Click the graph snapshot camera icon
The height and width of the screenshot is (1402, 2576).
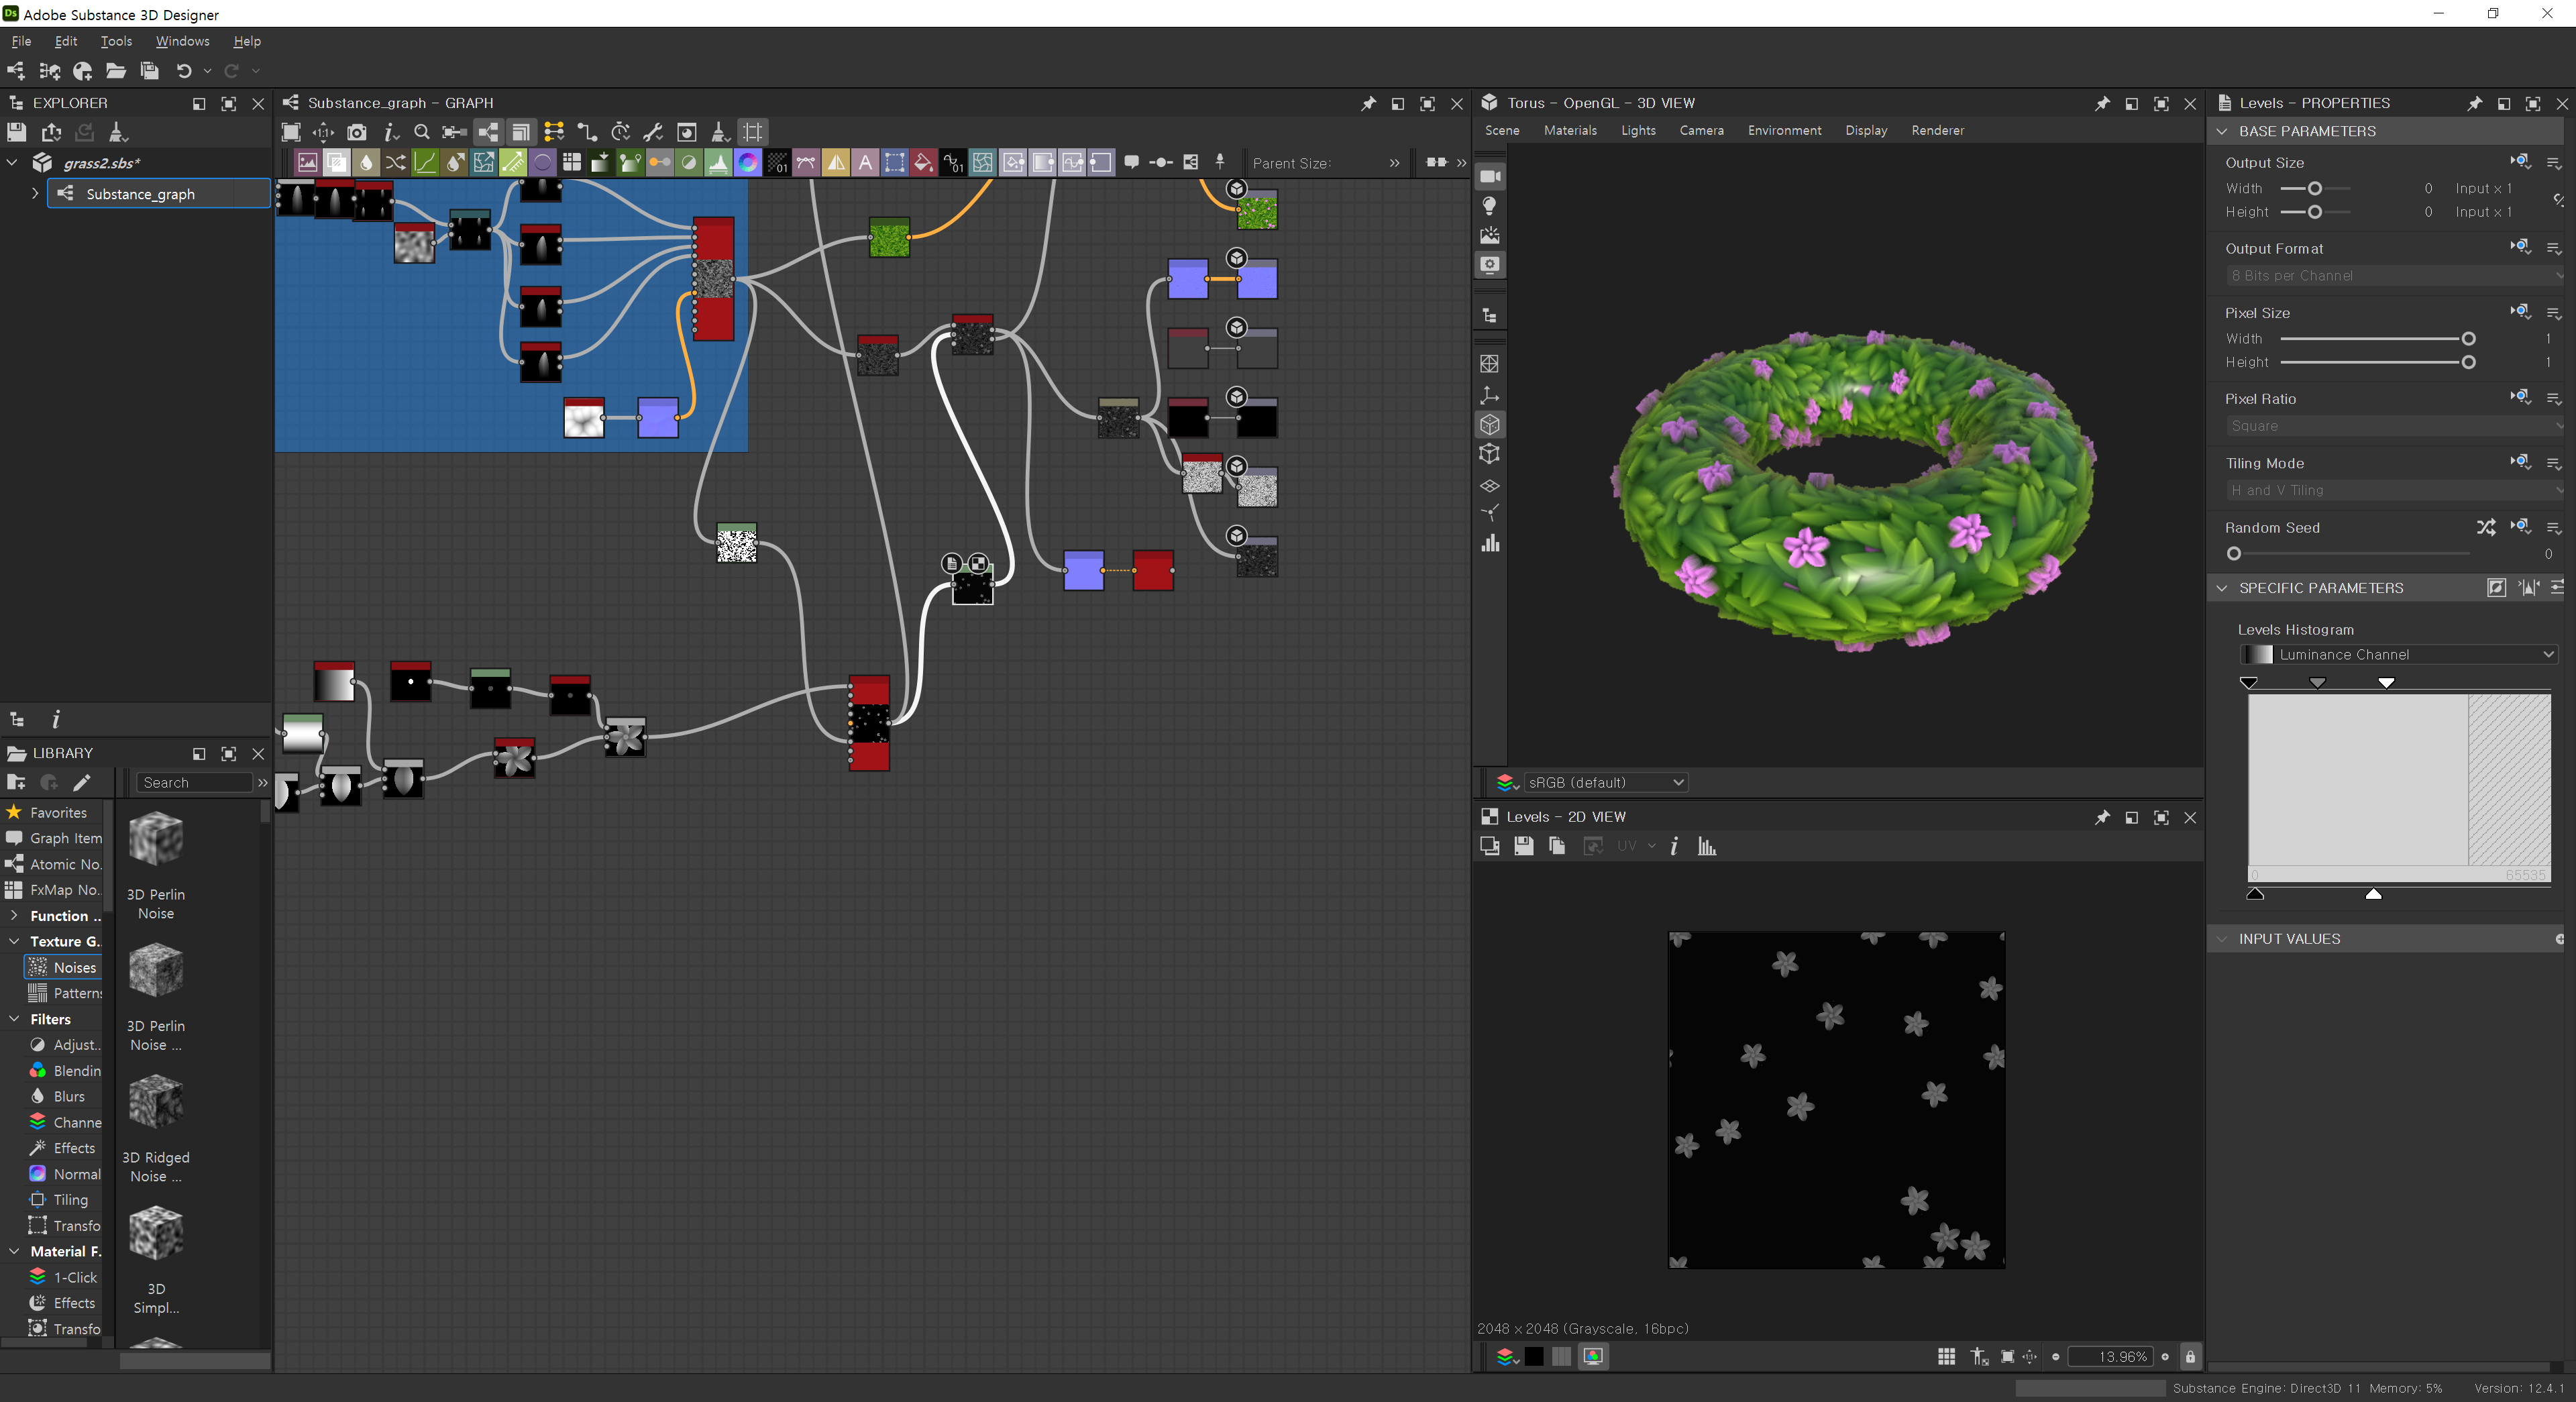click(357, 132)
